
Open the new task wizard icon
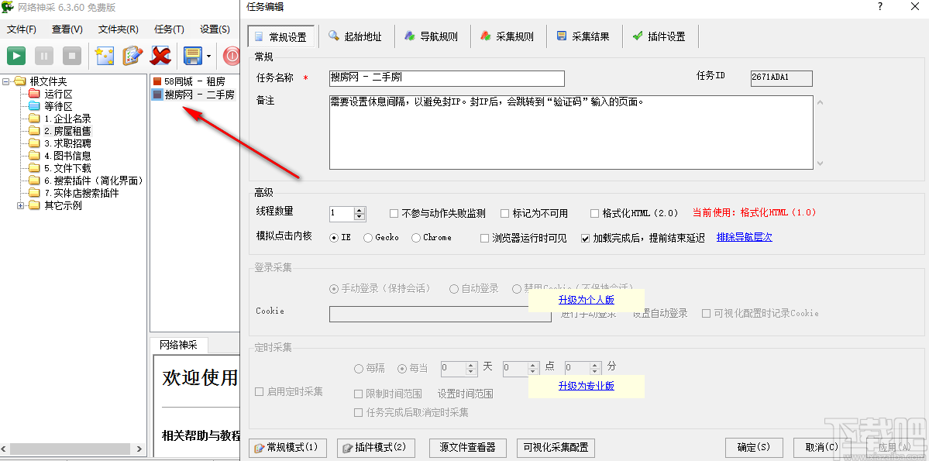point(105,56)
